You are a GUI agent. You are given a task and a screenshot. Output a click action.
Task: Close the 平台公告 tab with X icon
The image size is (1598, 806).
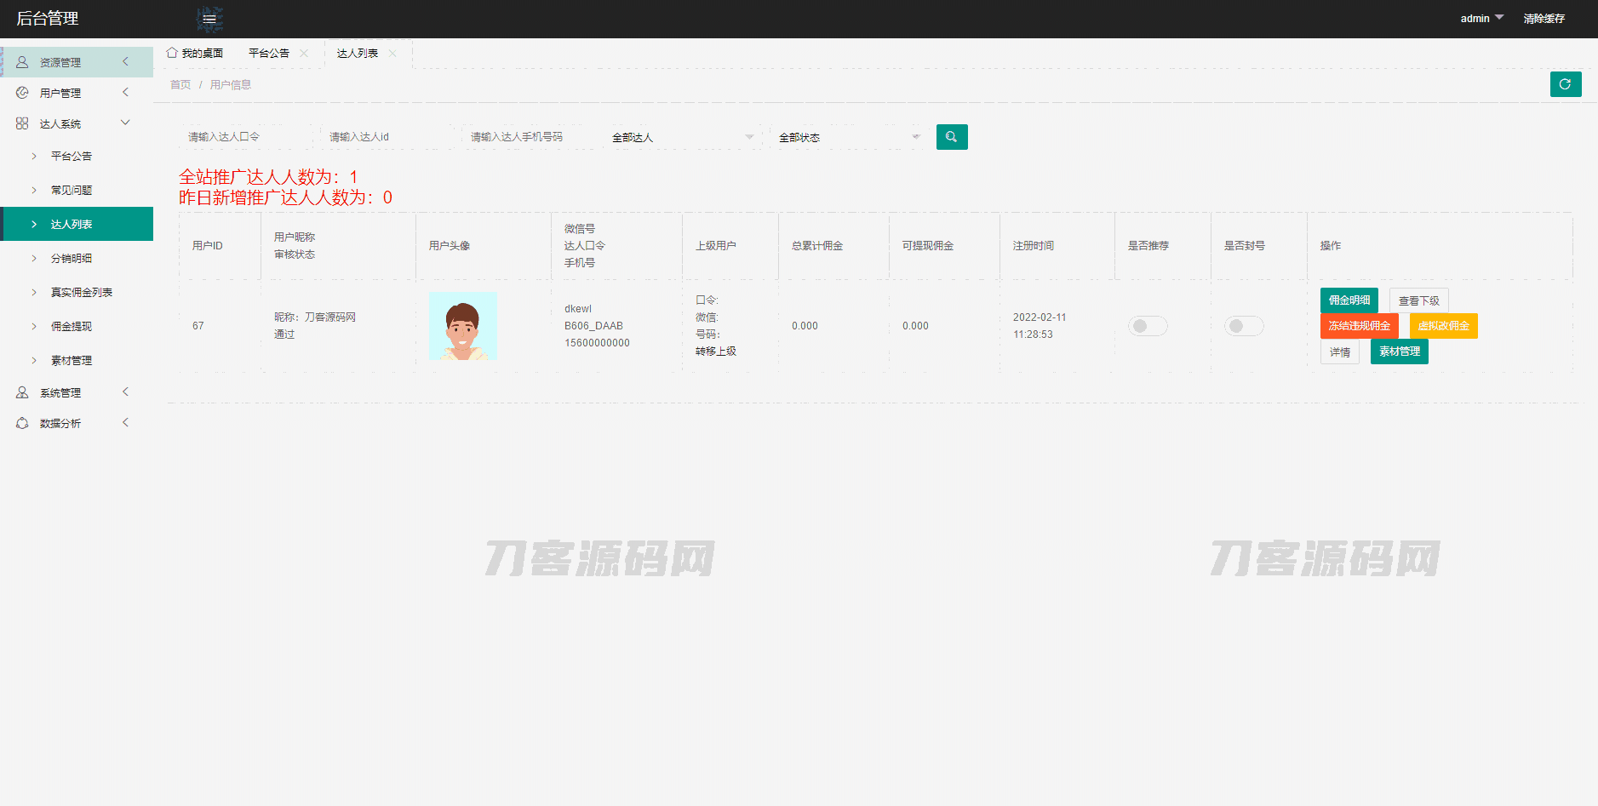[304, 53]
